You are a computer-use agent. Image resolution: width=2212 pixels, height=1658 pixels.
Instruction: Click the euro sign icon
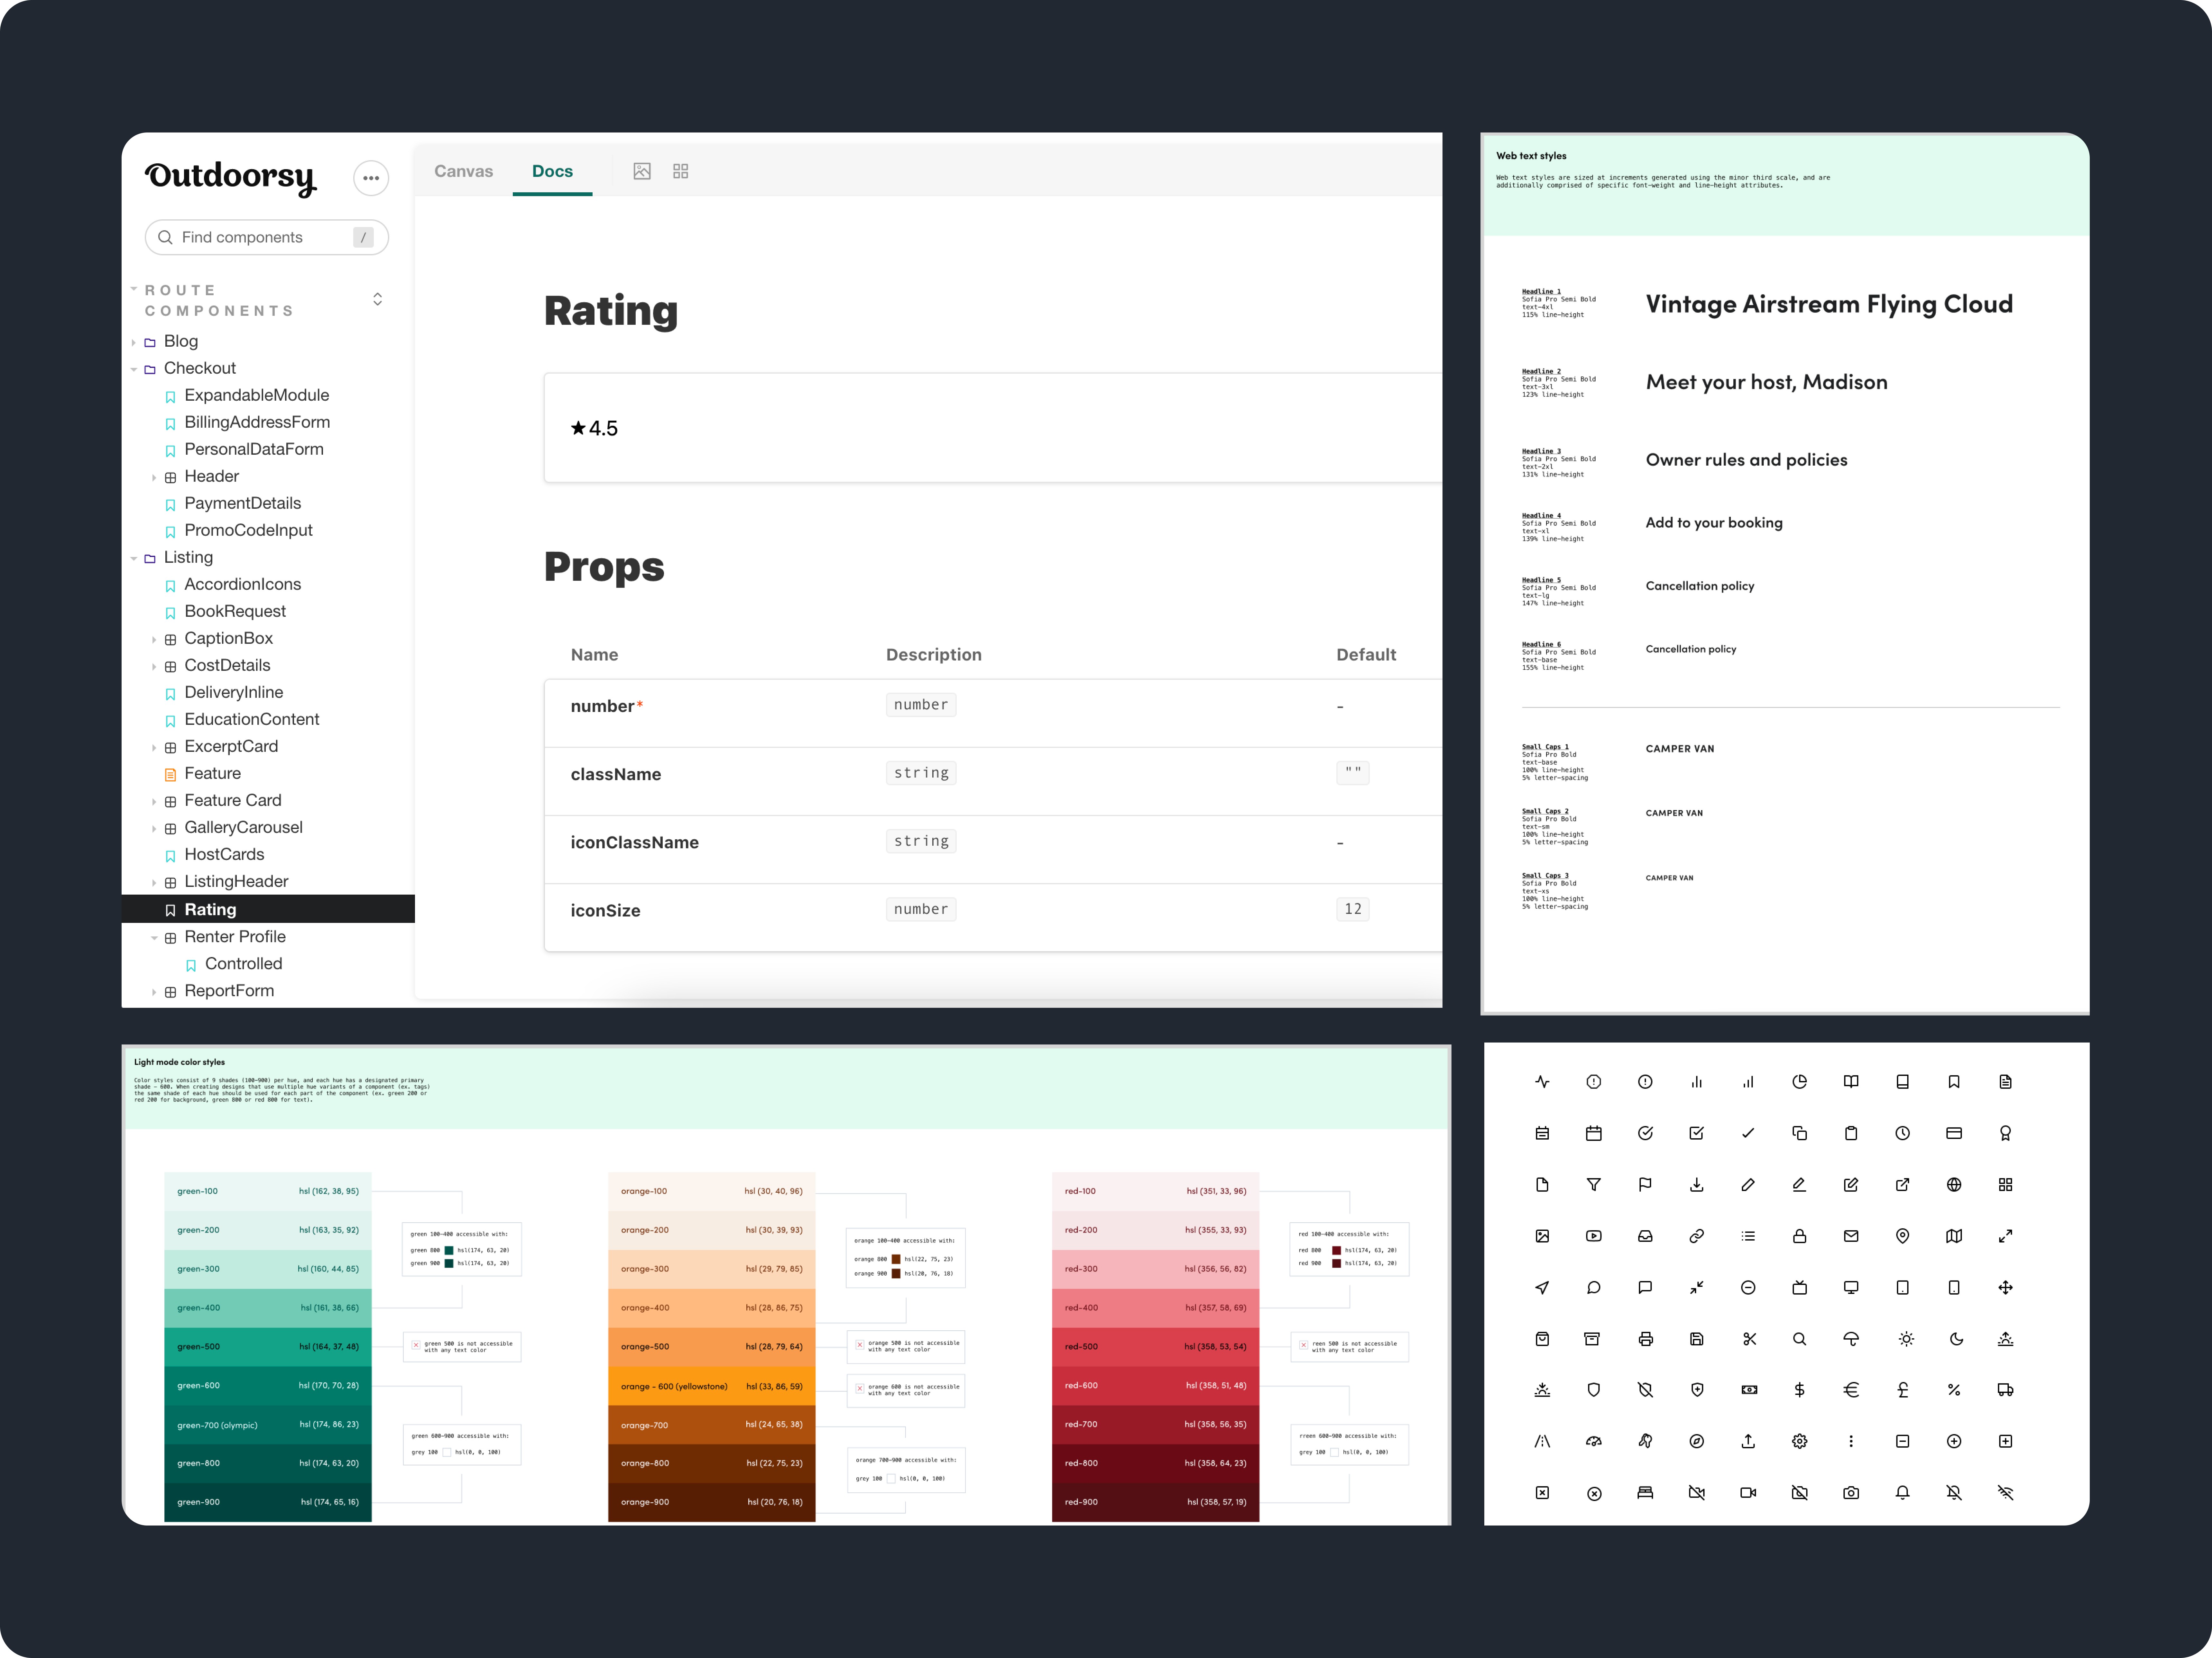tap(1851, 1390)
